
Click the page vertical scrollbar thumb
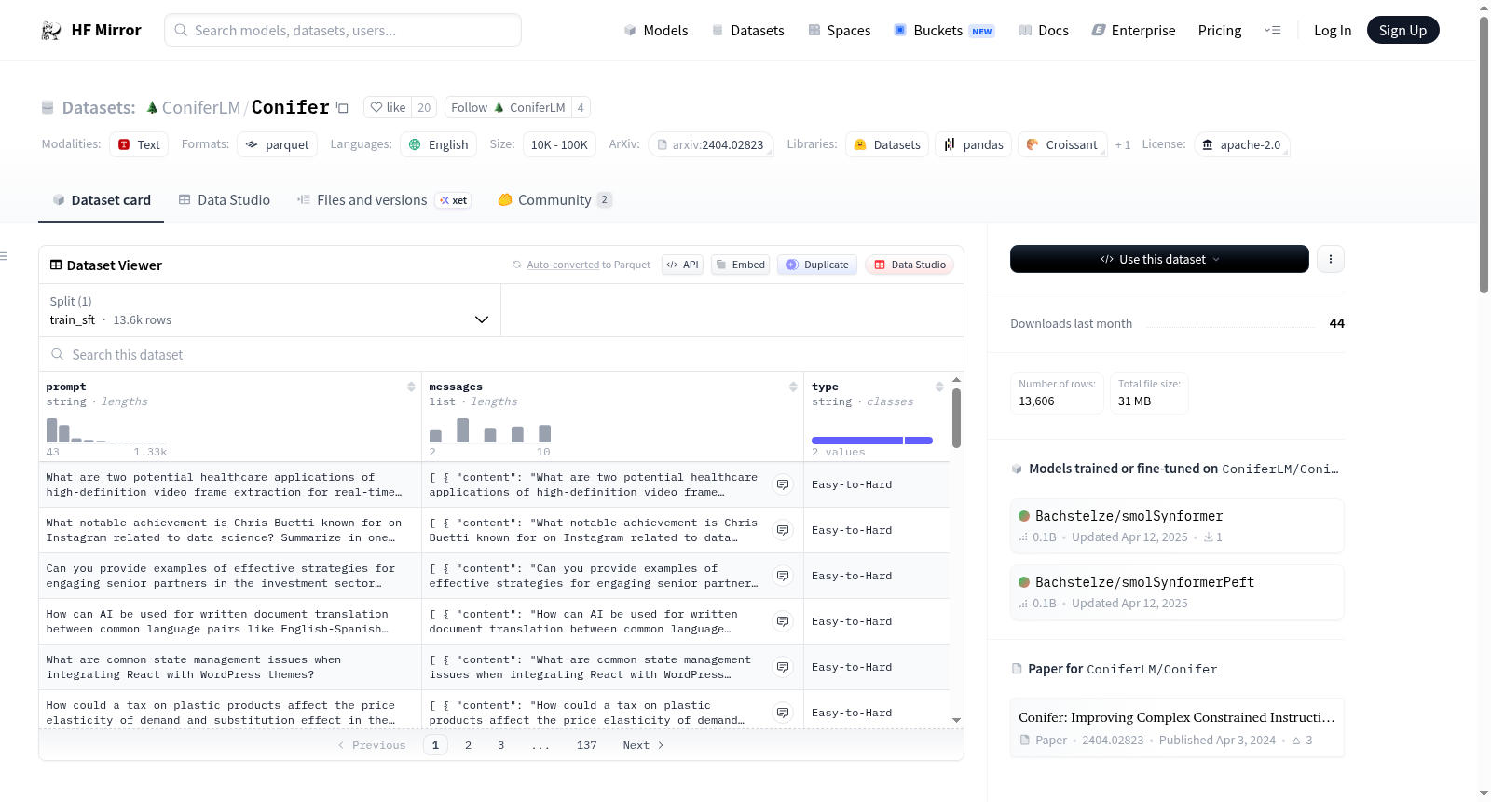1484,154
